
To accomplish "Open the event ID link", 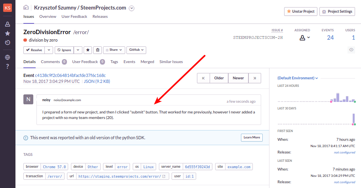I will tap(70, 75).
